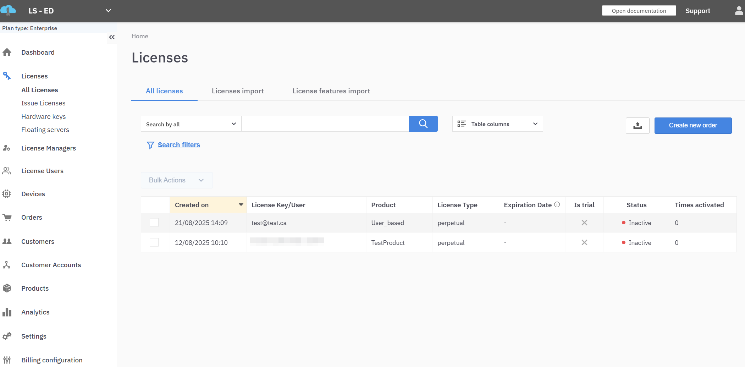Open the Search filters link

[179, 145]
